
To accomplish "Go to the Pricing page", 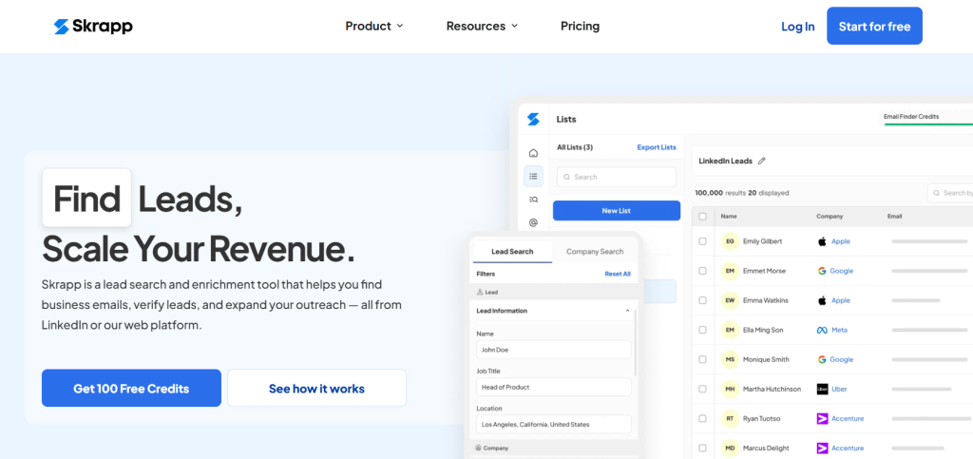I will tap(580, 27).
